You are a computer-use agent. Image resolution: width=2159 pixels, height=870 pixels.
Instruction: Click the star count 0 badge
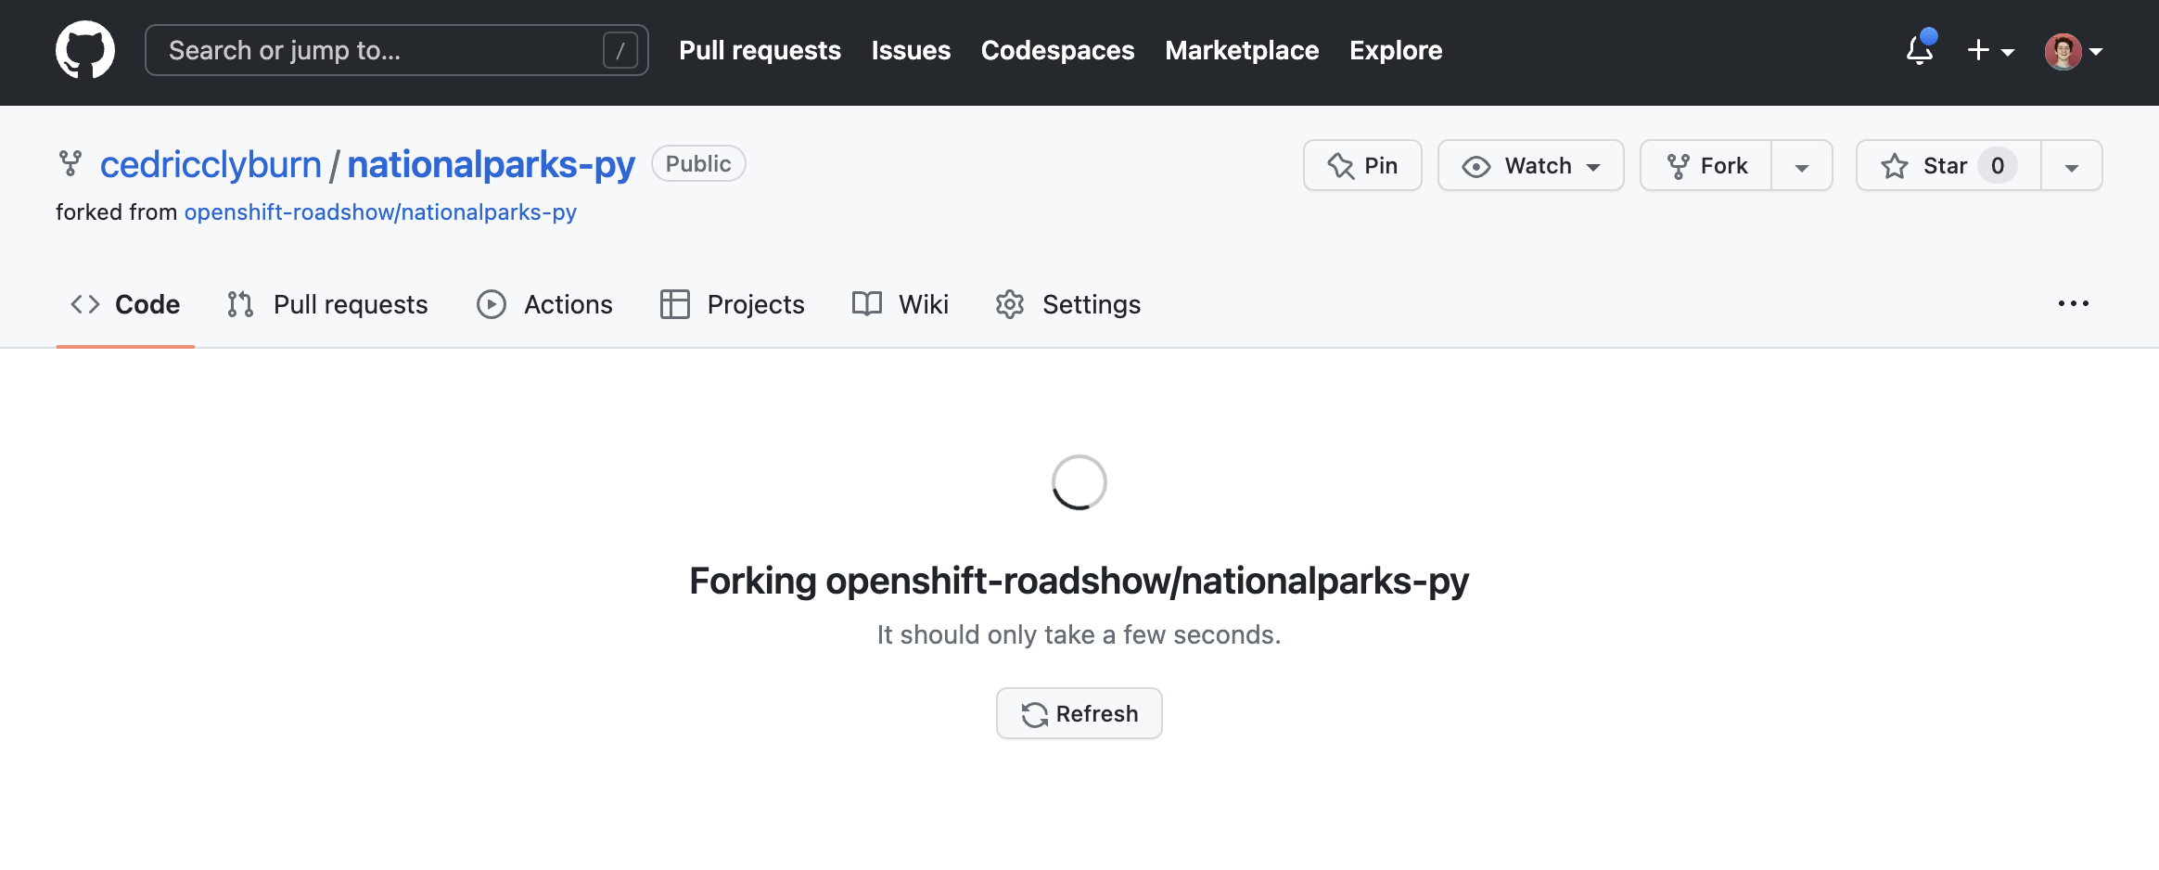[1998, 165]
